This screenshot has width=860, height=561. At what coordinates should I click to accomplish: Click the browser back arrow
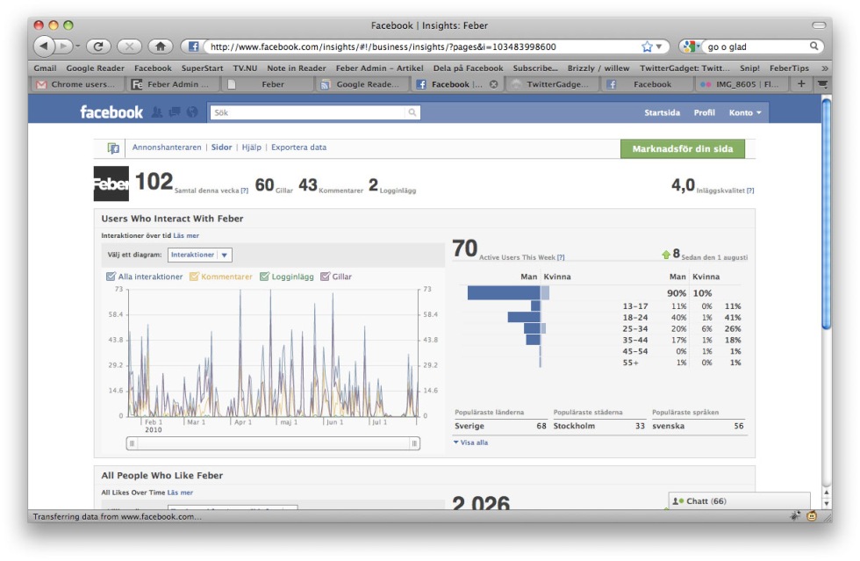pos(44,47)
